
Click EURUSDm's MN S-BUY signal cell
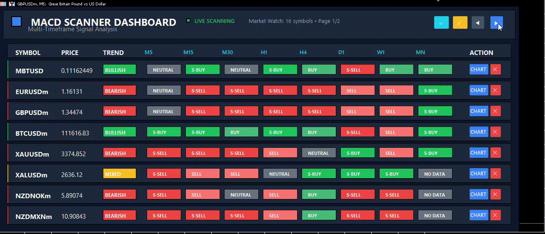pos(435,90)
